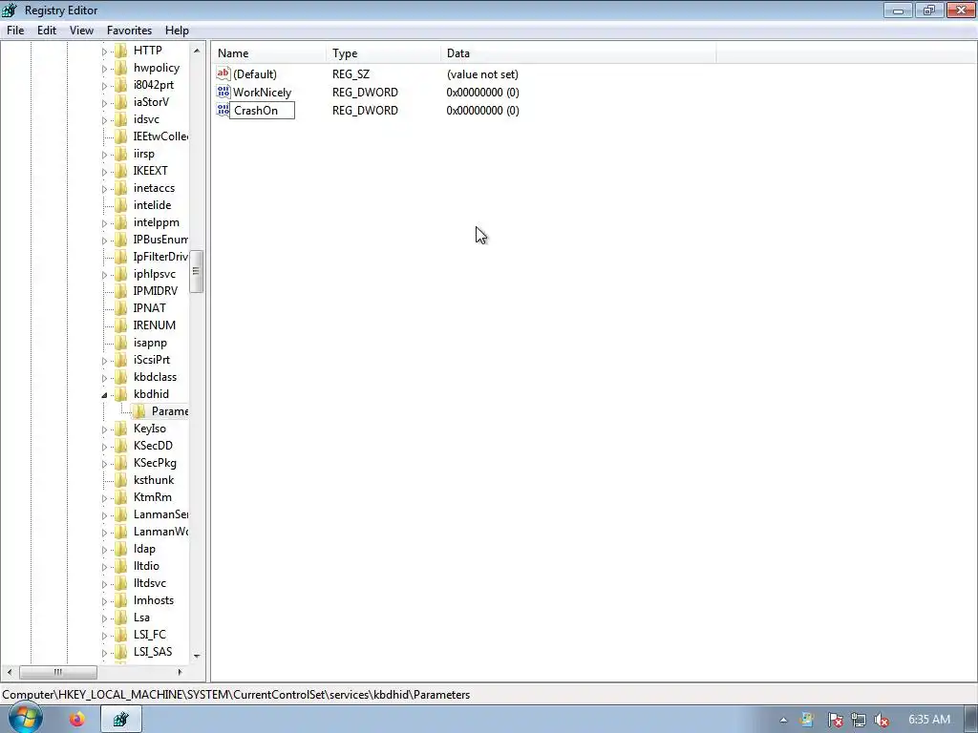Click the IPMIDRV folder icon
Viewport: 978px width, 733px height.
click(121, 291)
